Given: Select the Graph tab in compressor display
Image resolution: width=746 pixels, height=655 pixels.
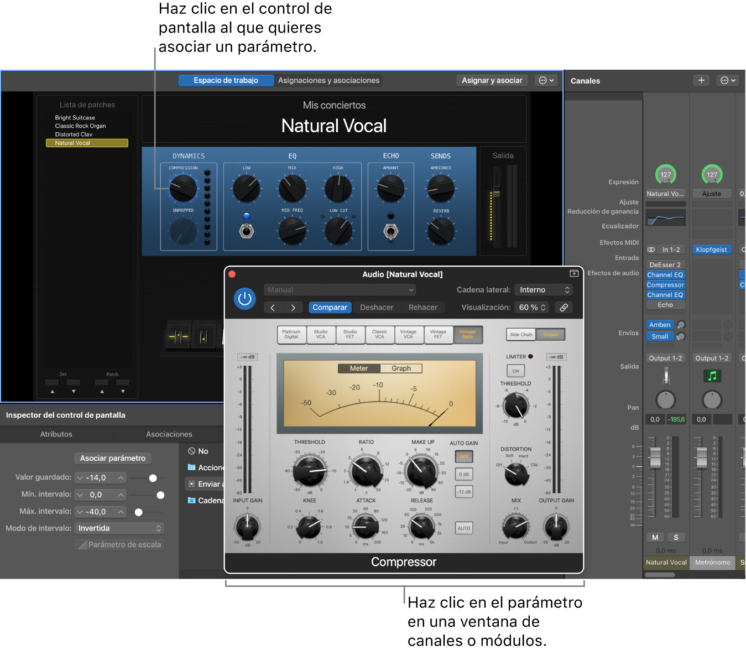Looking at the screenshot, I should [401, 368].
